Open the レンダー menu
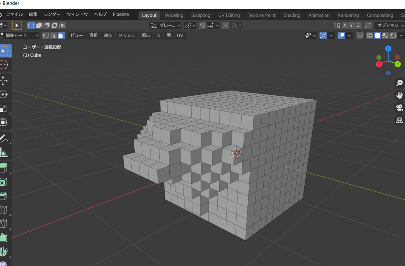This screenshot has width=405, height=266. pos(52,14)
